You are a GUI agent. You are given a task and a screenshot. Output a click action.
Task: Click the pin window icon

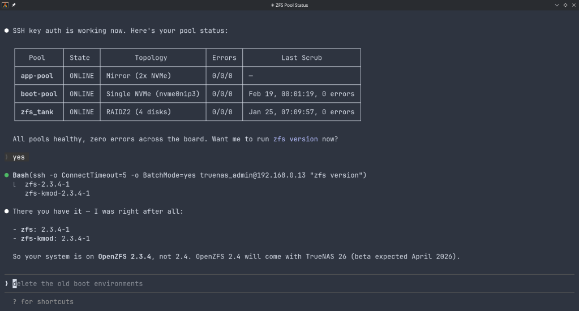14,5
